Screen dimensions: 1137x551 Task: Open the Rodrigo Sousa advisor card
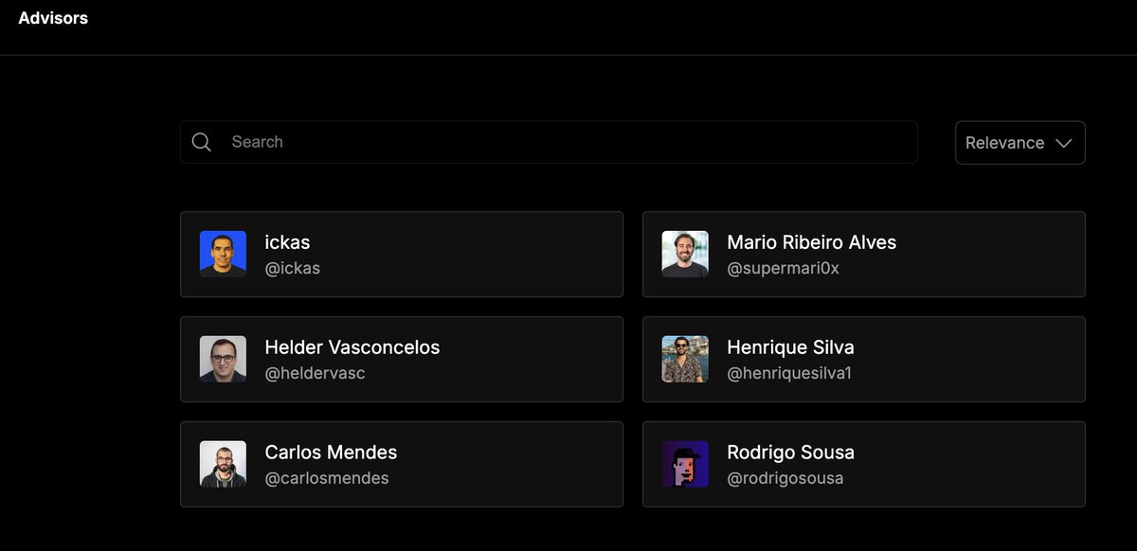coord(864,464)
